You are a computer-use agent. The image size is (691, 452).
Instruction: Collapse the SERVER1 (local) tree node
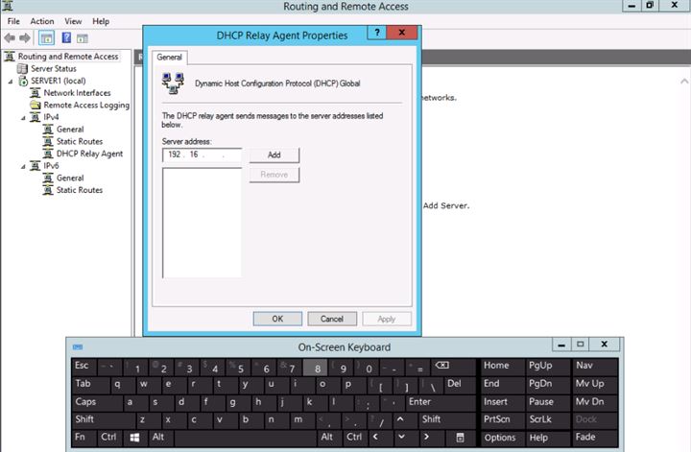pos(9,82)
